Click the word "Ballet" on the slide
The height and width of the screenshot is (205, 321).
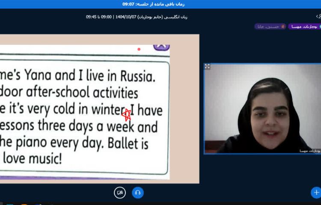[x=128, y=143]
